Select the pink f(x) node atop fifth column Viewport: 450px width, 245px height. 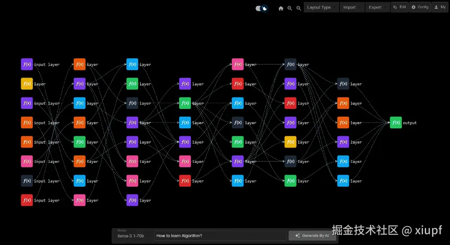click(x=238, y=64)
